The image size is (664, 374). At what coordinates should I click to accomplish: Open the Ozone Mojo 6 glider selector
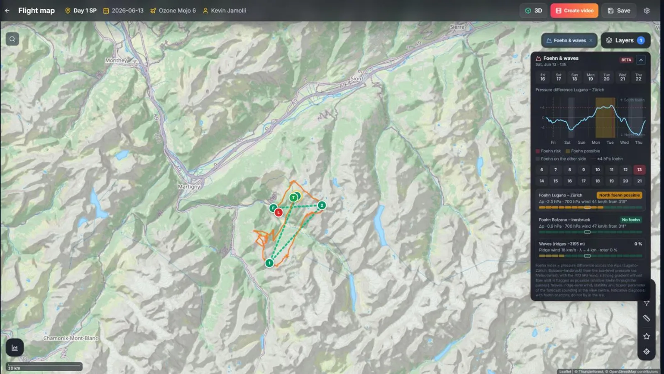(173, 11)
